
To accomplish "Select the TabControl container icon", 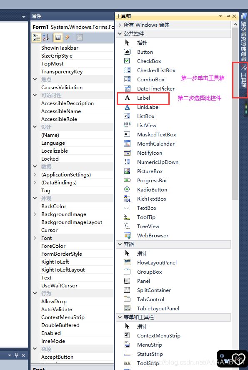I will pos(127,299).
